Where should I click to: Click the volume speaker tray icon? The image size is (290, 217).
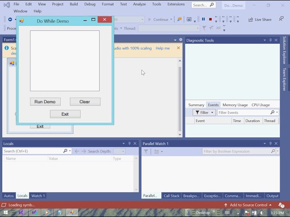tap(262, 213)
